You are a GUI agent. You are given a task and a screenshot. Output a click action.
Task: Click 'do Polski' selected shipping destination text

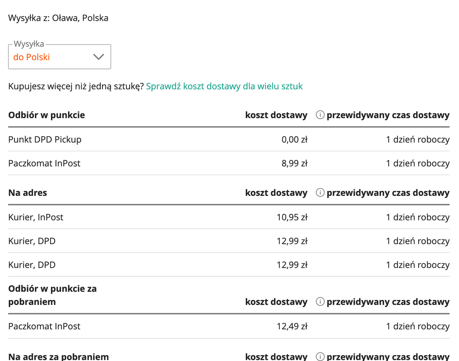(32, 57)
